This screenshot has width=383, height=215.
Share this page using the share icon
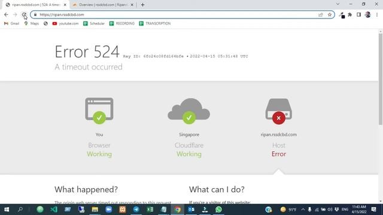click(x=321, y=14)
